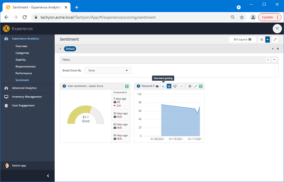Click the 7 days ago comparison entry
The height and width of the screenshot is (182, 284).
(x=121, y=102)
